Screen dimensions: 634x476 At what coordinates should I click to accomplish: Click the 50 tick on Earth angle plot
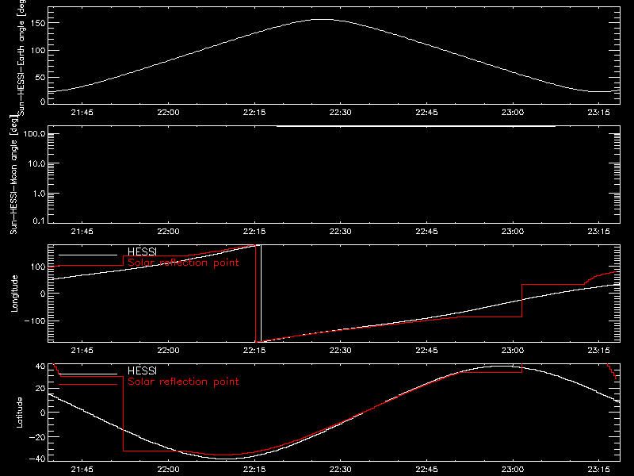point(40,78)
